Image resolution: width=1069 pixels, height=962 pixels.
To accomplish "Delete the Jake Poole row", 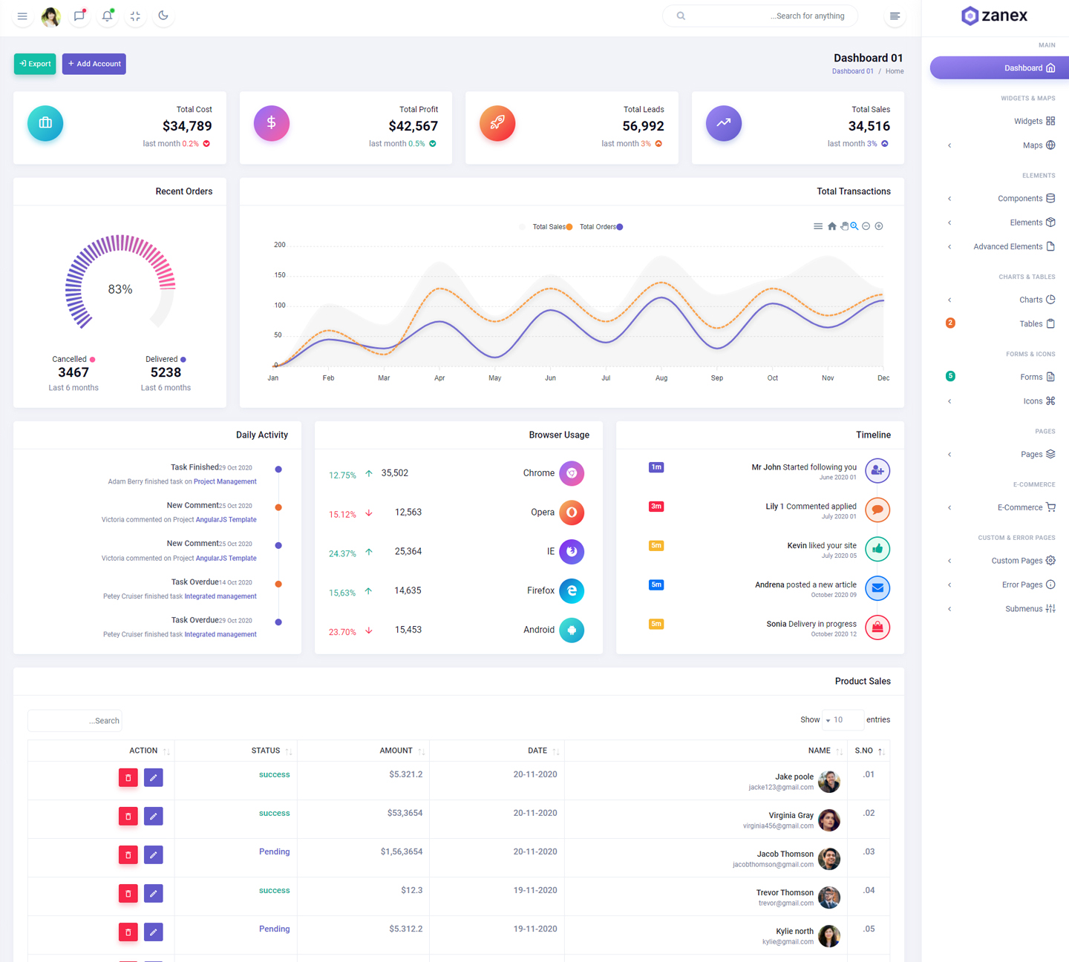I will coord(128,777).
